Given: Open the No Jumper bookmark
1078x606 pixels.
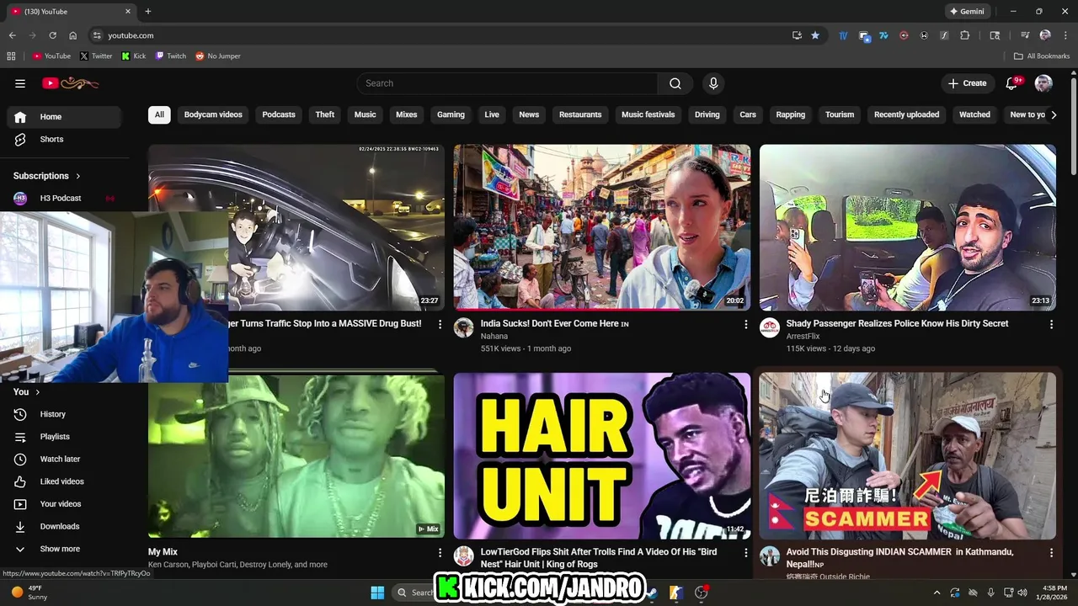Looking at the screenshot, I should click(218, 56).
